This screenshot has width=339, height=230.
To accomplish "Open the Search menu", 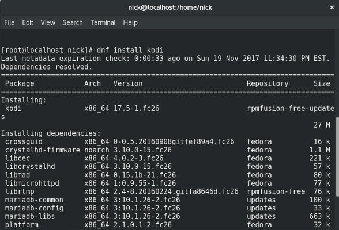I will [x=73, y=22].
